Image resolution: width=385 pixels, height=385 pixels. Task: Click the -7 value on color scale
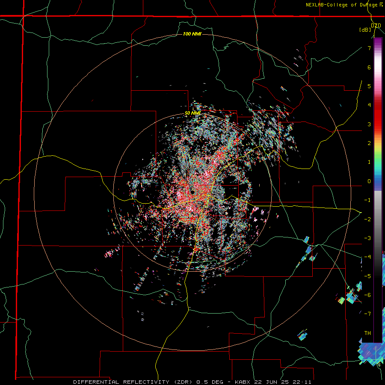tap(367, 314)
